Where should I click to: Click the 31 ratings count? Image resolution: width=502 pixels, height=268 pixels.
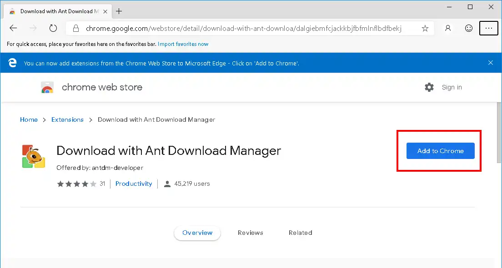[x=102, y=184]
